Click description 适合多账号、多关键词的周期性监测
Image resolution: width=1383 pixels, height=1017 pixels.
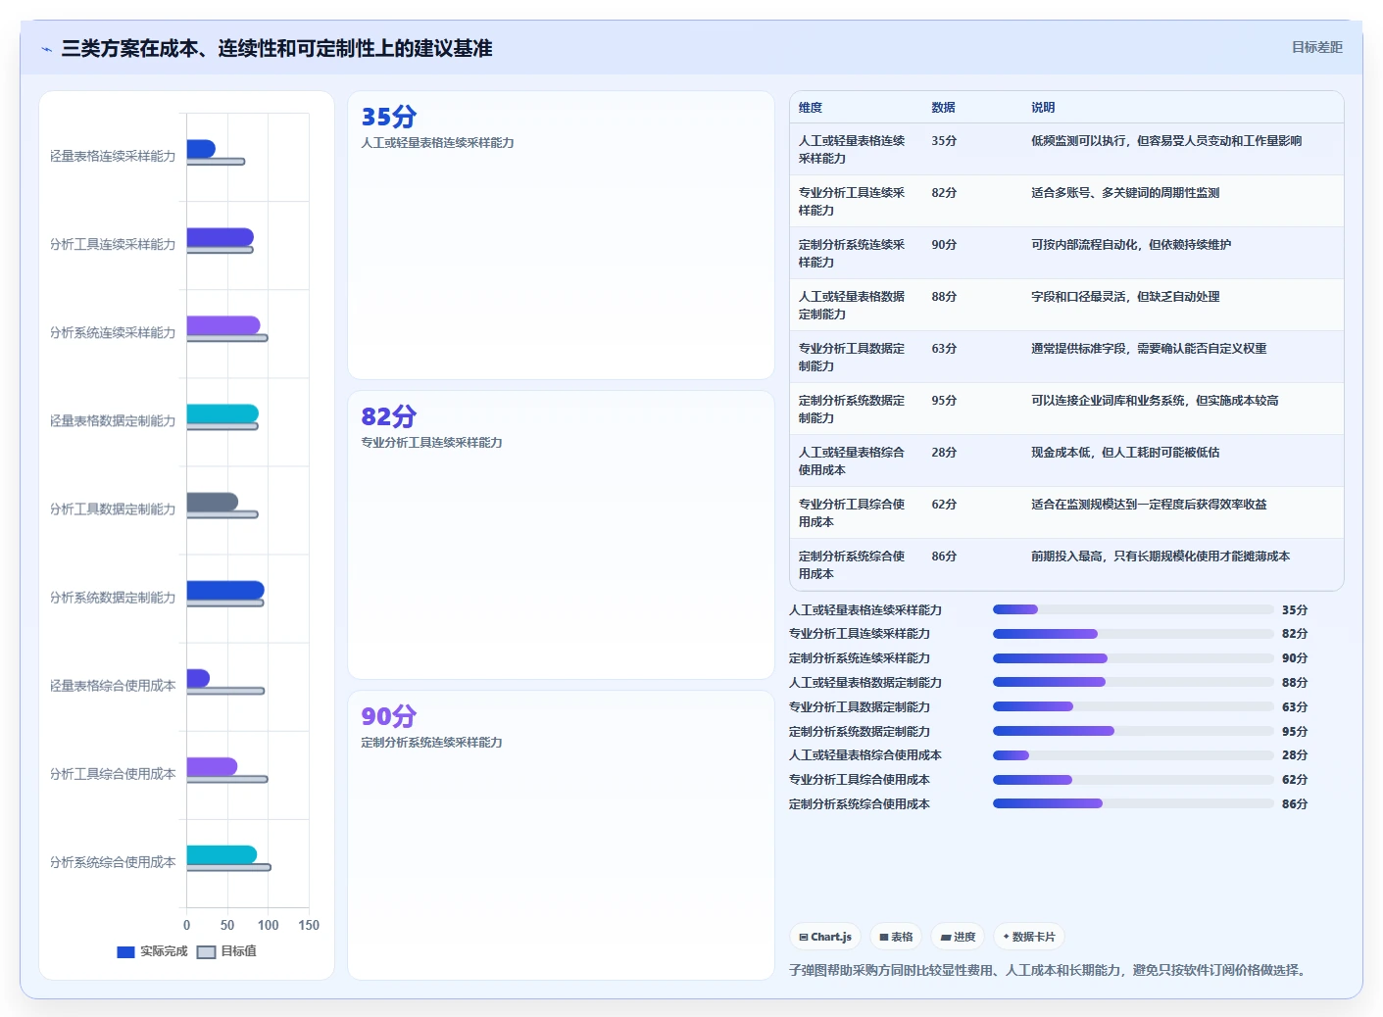[1125, 193]
